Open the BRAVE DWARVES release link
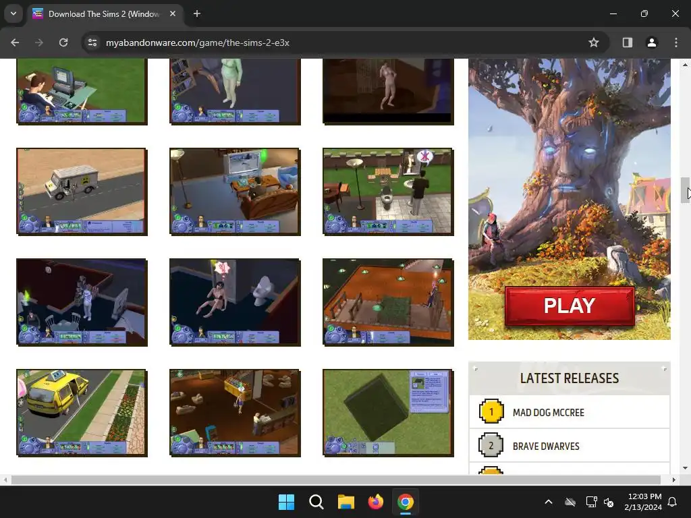This screenshot has height=518, width=691. click(x=546, y=447)
